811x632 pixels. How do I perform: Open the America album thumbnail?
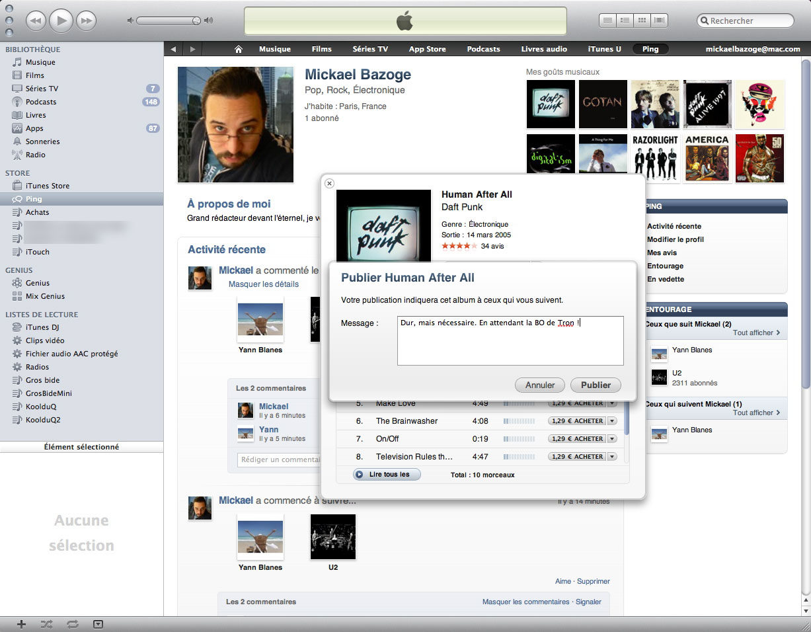(x=707, y=158)
